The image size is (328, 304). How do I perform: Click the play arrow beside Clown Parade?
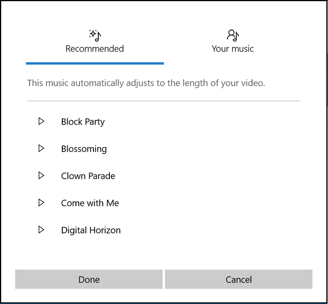41,176
